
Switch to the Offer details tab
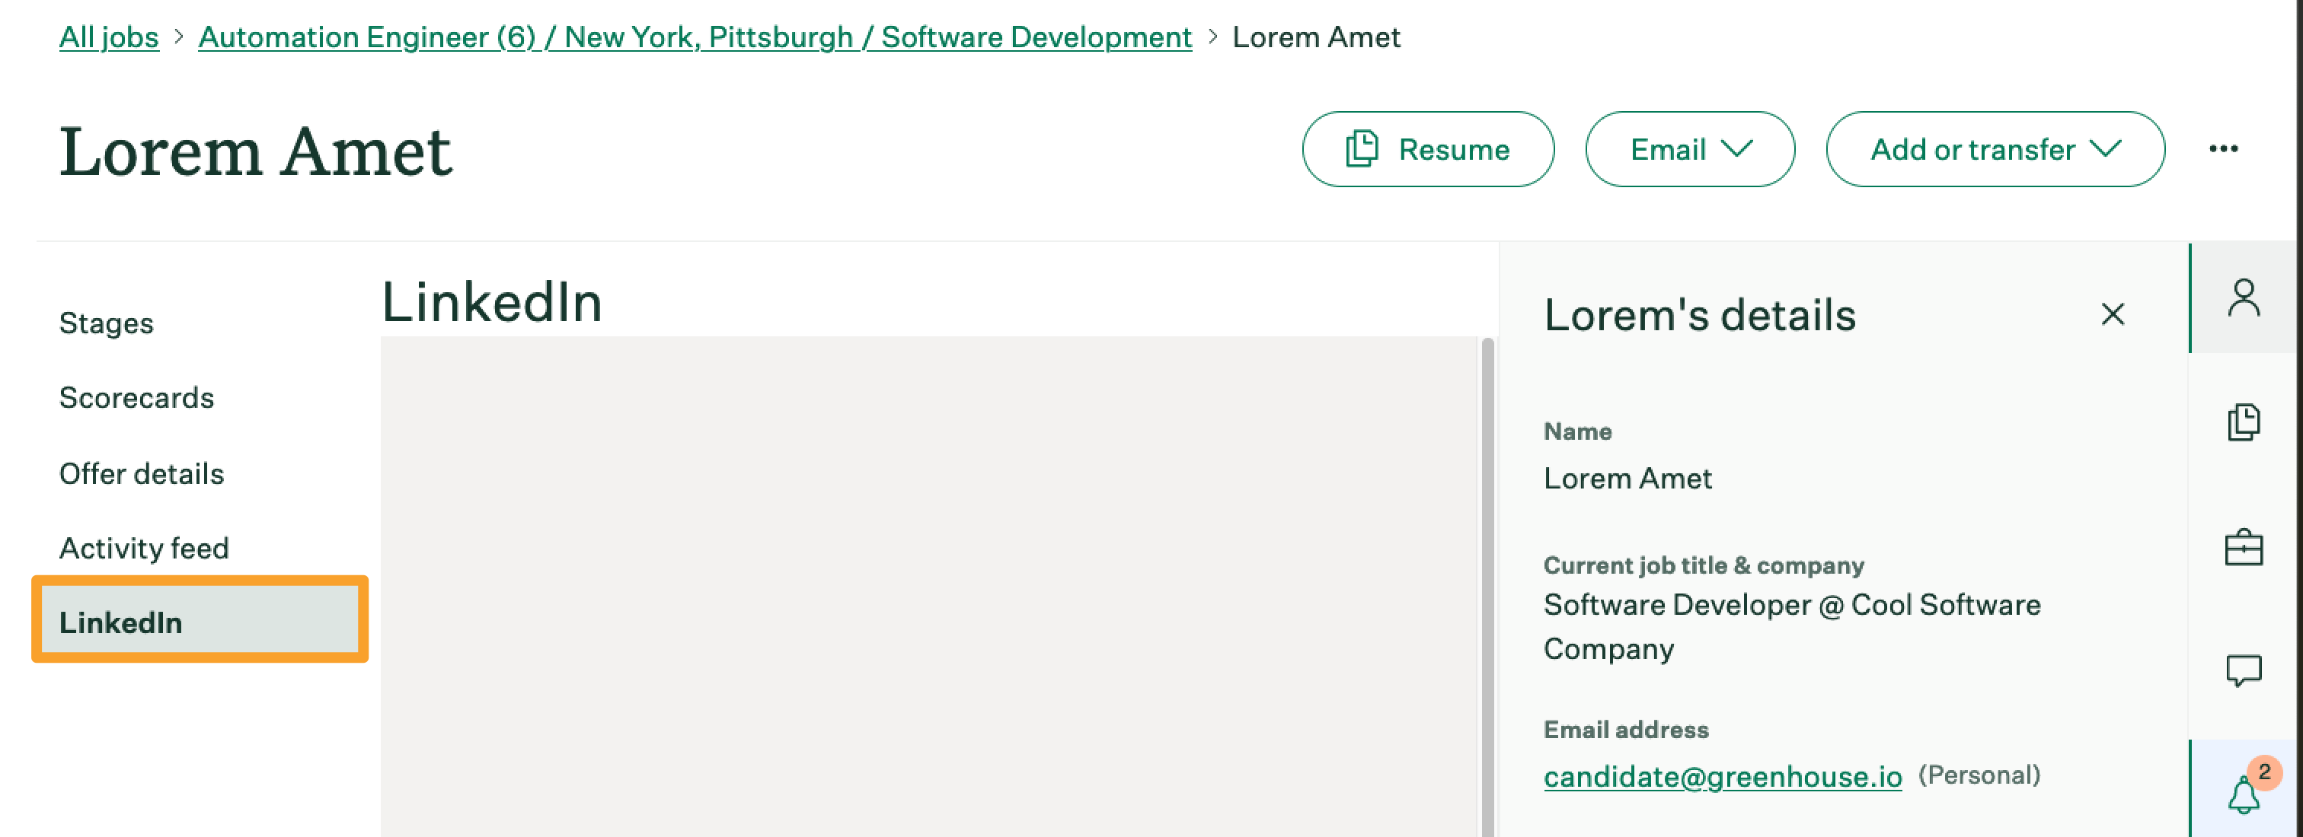pos(141,473)
